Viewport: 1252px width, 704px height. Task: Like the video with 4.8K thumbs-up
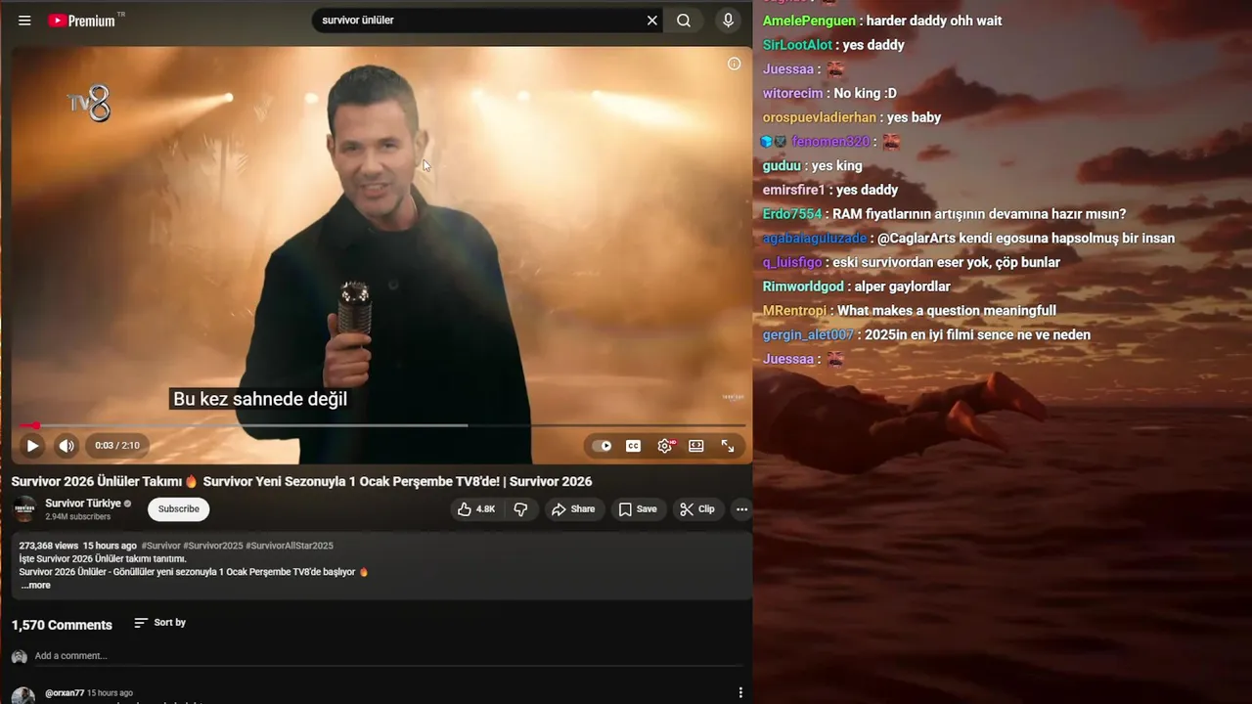pyautogui.click(x=476, y=509)
